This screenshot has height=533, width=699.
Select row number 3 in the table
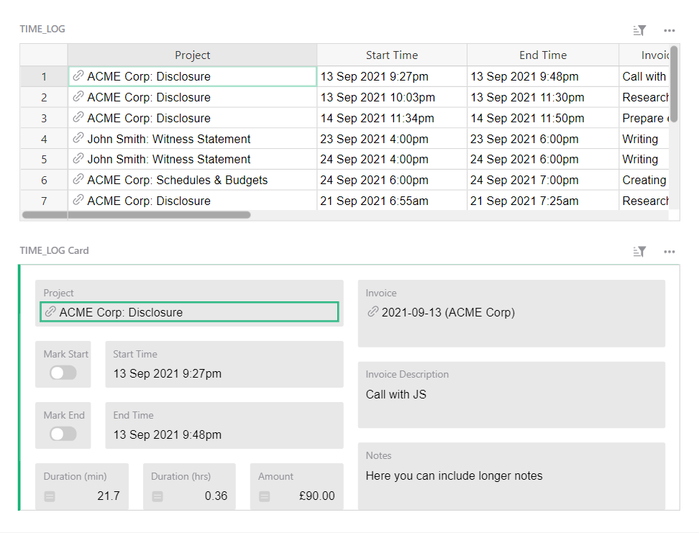[x=43, y=118]
